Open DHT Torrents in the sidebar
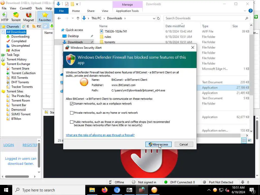This screenshot has height=195, width=260. 20,82
